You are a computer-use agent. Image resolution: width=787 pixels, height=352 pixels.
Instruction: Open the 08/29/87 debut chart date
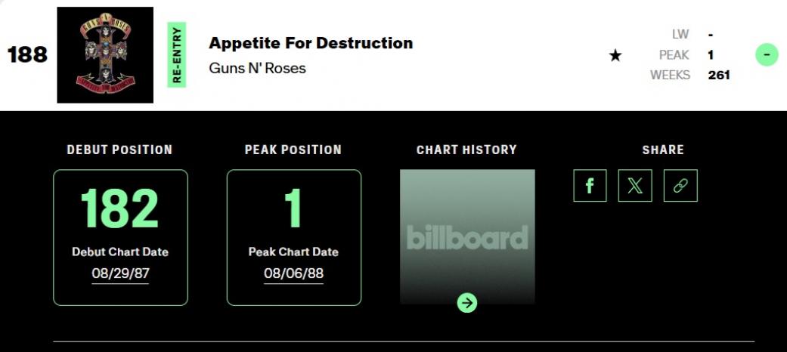[120, 273]
